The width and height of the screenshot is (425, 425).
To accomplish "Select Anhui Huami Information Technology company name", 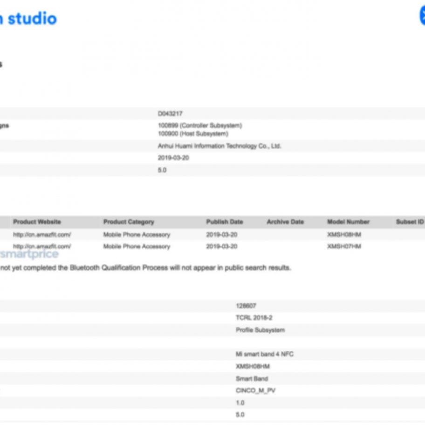I will coord(219,146).
